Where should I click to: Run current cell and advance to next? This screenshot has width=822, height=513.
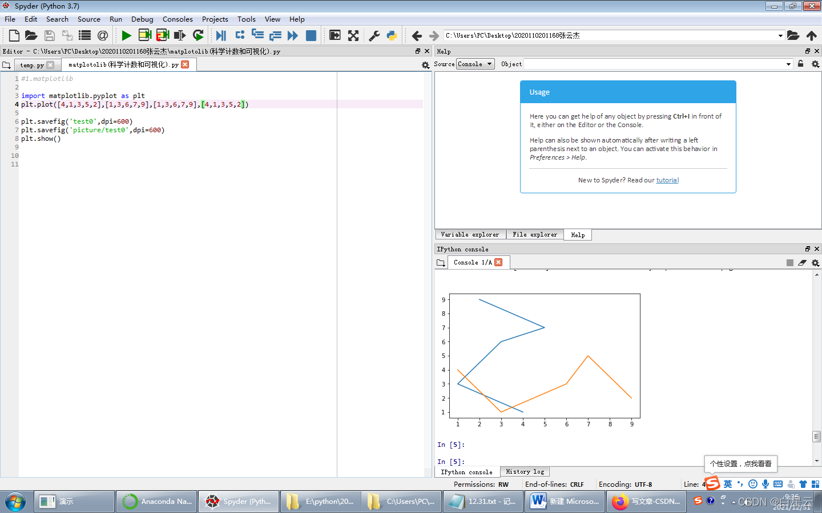point(162,35)
